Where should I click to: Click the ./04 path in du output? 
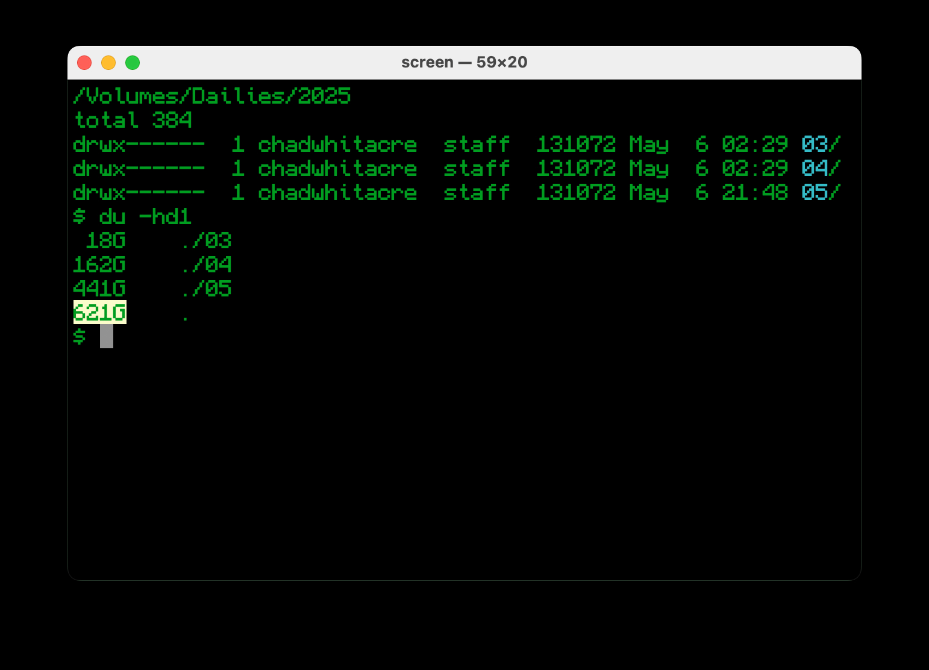[x=206, y=265]
